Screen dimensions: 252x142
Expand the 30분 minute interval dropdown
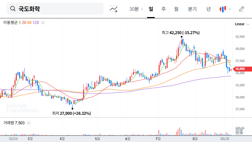[136, 9]
